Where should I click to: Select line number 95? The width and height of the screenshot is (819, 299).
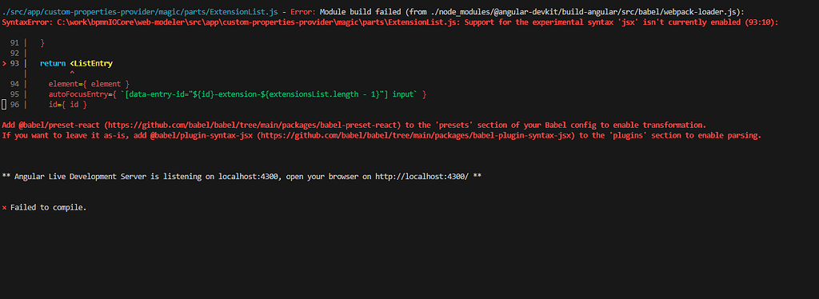click(14, 94)
